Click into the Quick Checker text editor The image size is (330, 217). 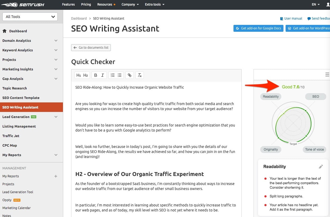(x=156, y=149)
